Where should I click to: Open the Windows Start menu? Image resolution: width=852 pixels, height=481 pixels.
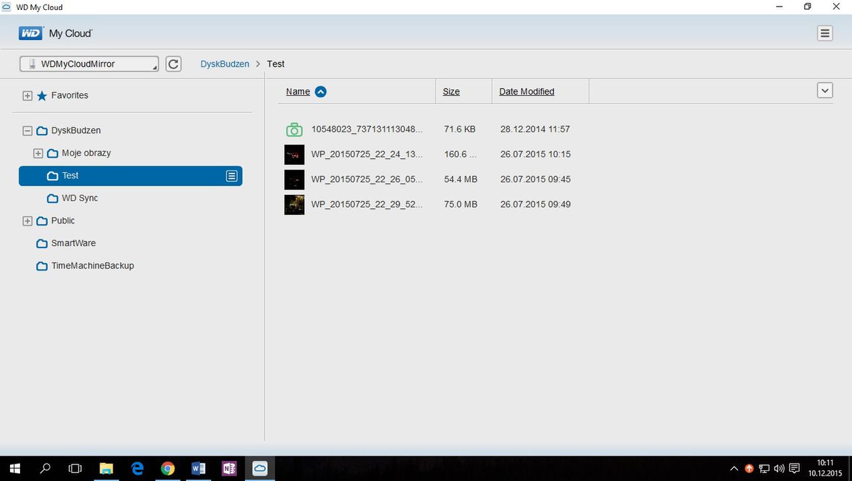click(15, 468)
